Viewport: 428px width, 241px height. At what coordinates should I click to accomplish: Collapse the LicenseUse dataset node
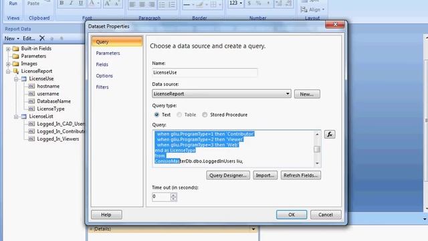tap(16, 79)
